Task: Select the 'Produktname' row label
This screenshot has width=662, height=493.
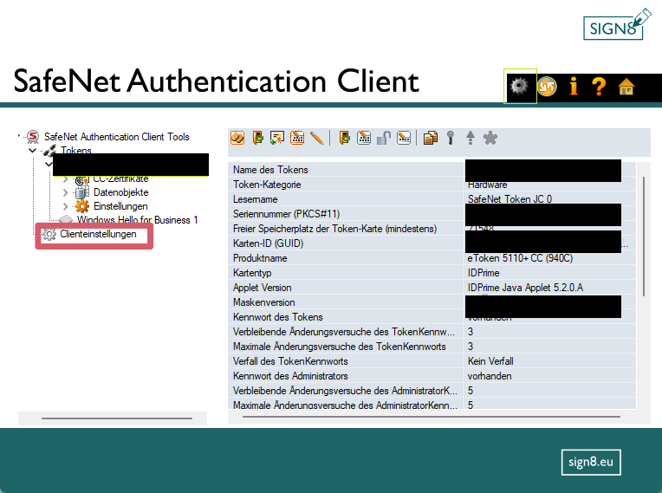Action: pyautogui.click(x=260, y=258)
